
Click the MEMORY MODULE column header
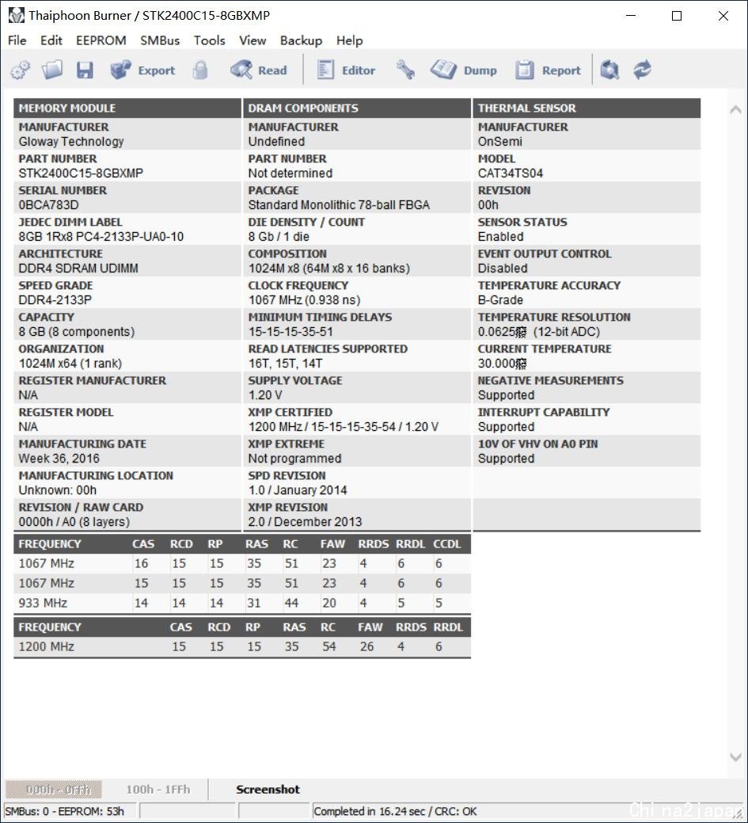[x=127, y=109]
